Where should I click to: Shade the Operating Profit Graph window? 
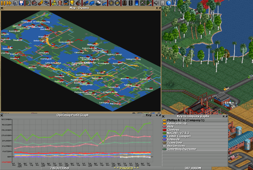(157, 115)
